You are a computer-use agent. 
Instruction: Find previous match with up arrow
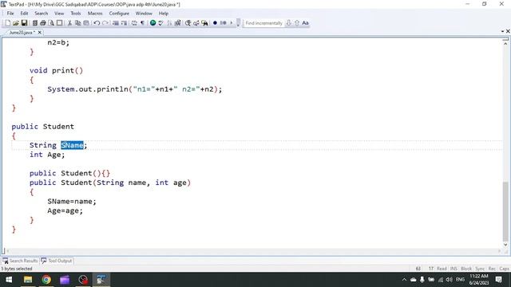pyautogui.click(x=297, y=23)
